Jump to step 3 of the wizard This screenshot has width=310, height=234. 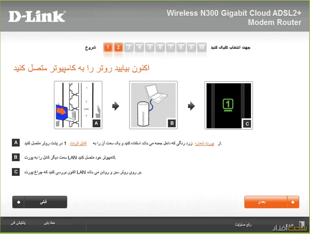point(129,47)
